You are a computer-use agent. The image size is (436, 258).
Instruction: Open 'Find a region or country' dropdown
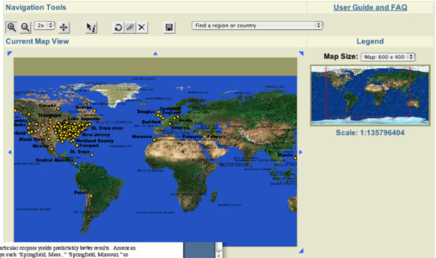coord(257,25)
